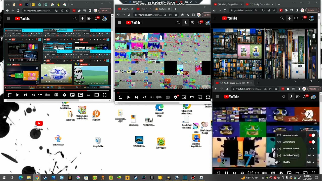Bookmark page star in top-left Chrome window
The width and height of the screenshot is (322, 181).
point(67,11)
